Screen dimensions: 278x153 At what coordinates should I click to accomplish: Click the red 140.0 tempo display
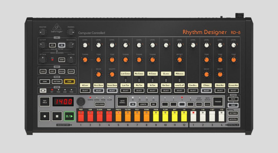pos(63,102)
